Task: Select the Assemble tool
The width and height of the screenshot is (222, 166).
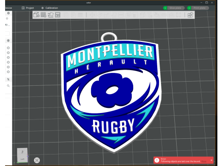Action: (171, 15)
